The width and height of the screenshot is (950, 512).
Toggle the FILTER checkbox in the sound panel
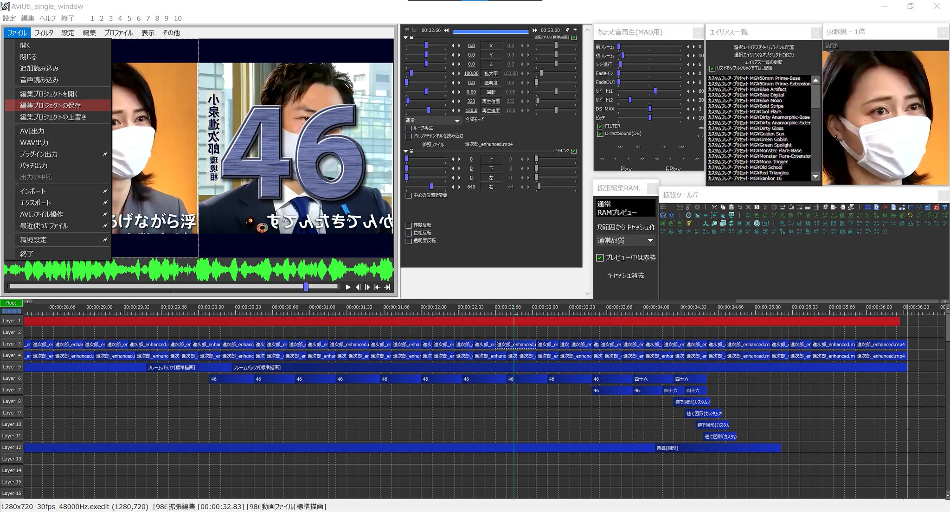[600, 126]
